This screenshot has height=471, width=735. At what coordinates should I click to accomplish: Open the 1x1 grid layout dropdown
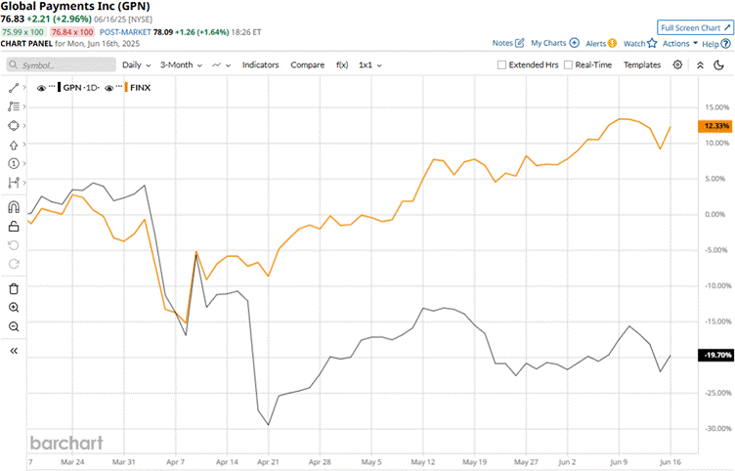370,65
